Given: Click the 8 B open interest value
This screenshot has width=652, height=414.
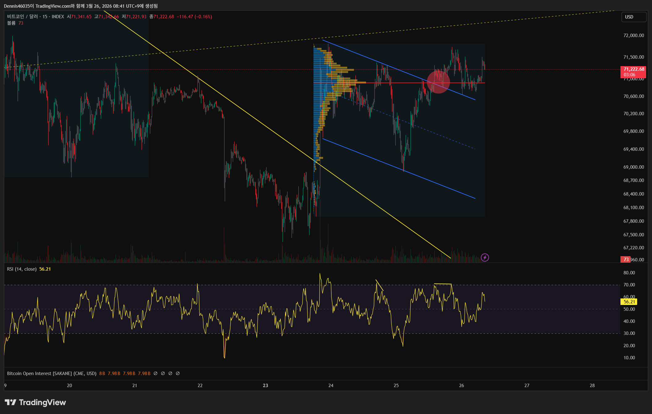Looking at the screenshot, I should 102,374.
